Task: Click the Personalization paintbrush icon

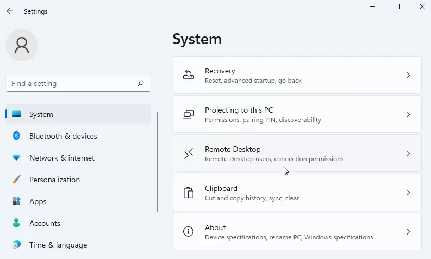Action: [16, 179]
